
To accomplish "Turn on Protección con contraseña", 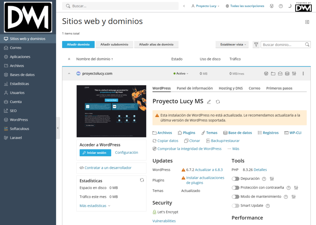I will 235,188.
